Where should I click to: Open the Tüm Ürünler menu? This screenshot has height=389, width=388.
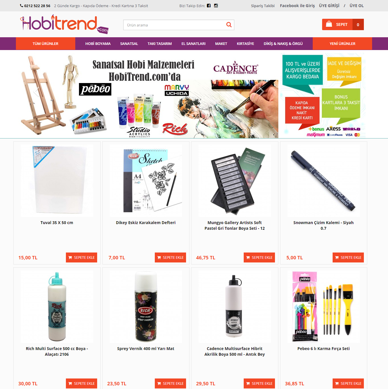(x=45, y=44)
